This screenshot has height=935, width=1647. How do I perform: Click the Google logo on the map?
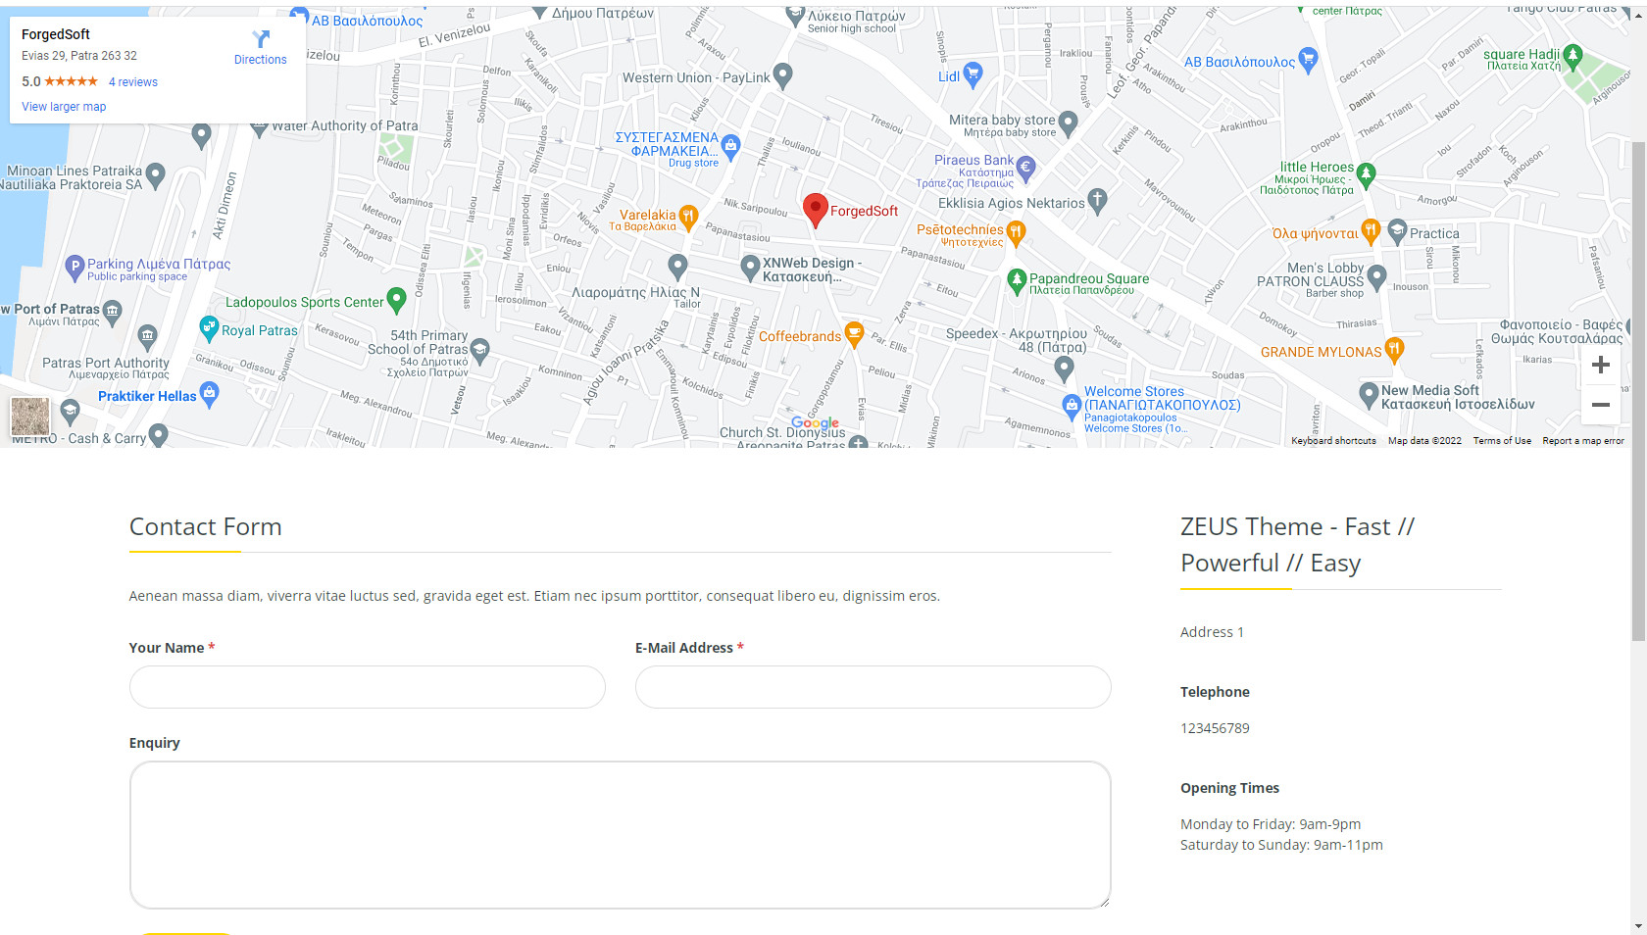coord(815,422)
